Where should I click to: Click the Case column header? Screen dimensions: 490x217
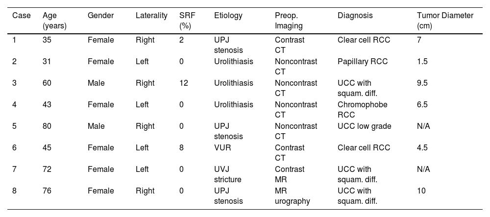tap(21, 16)
